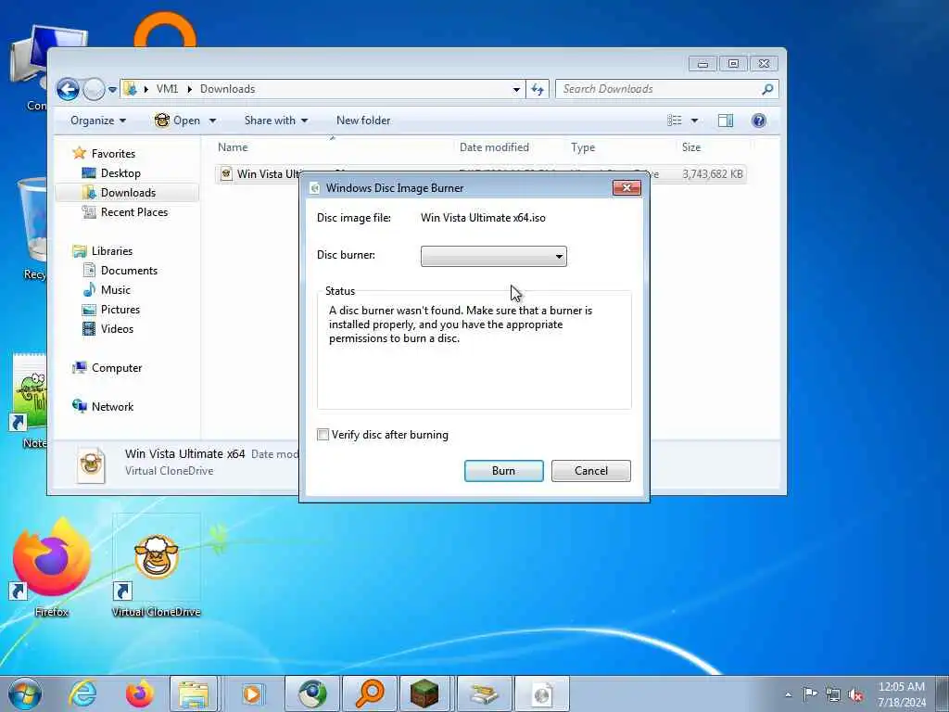Open the Share with menu
Viewport: 949px width, 712px height.
(x=276, y=121)
